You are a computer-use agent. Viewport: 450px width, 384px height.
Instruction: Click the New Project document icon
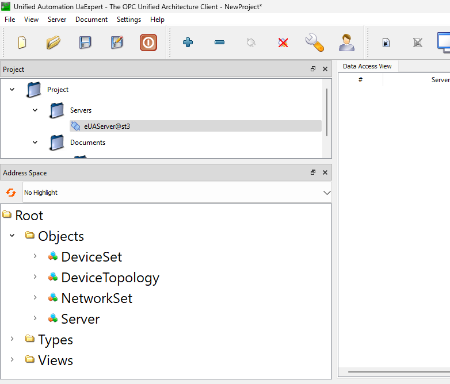22,43
